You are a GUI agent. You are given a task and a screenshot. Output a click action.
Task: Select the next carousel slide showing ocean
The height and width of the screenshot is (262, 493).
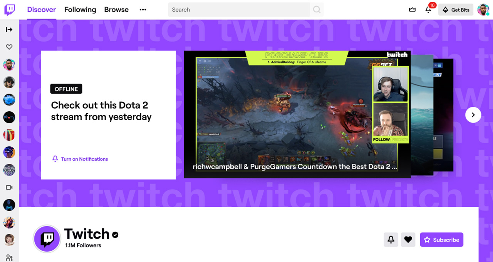point(422,114)
